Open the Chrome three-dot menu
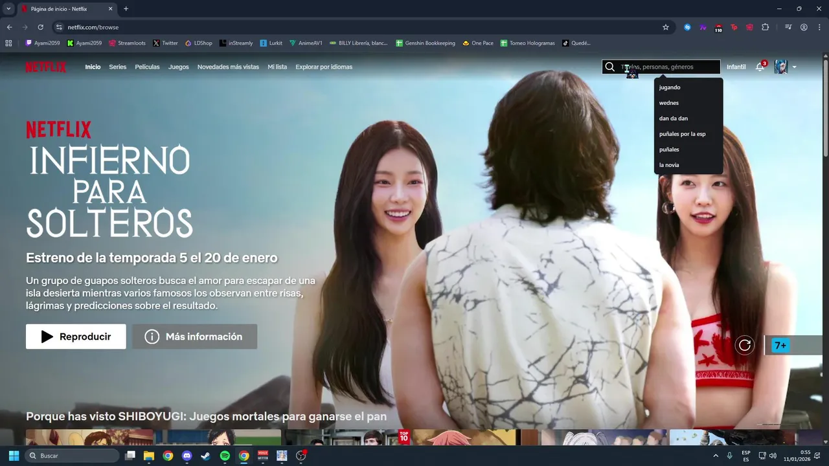This screenshot has width=829, height=466. (819, 27)
